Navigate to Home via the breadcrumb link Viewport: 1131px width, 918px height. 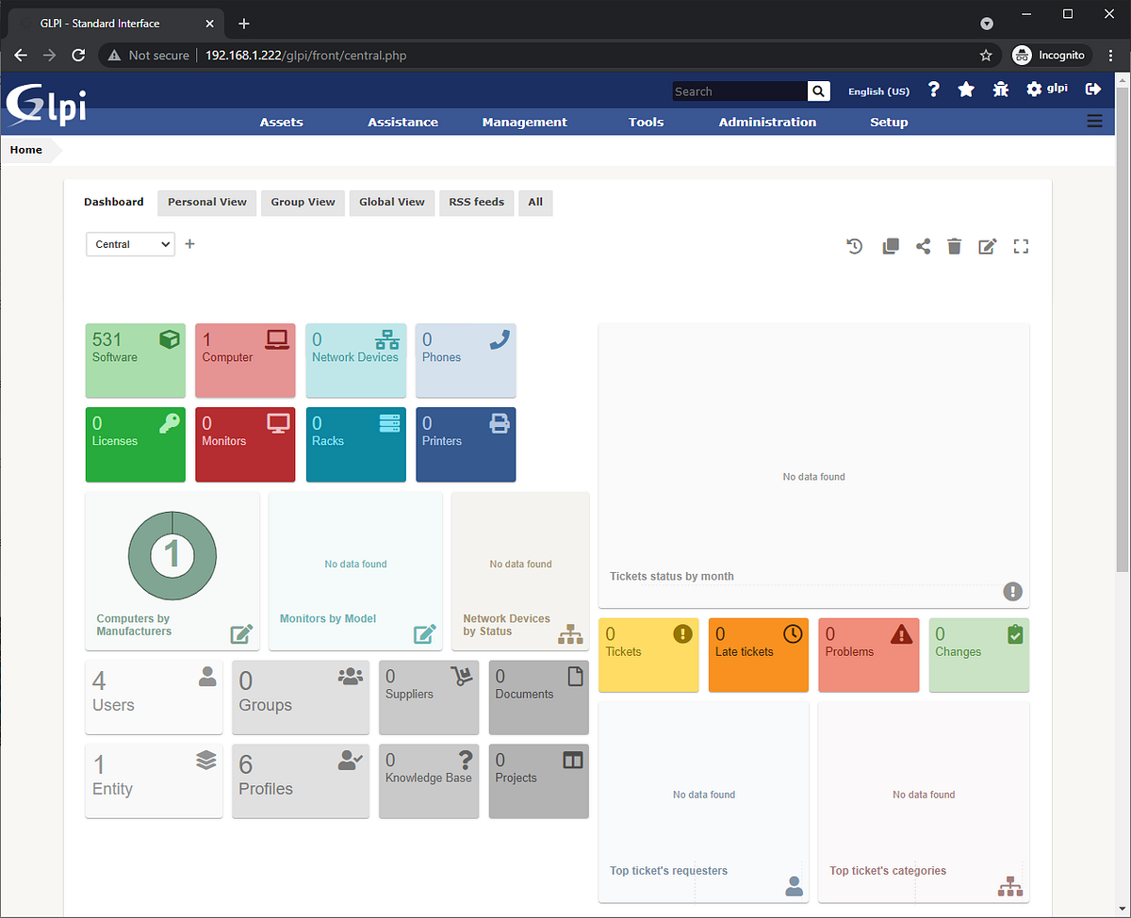25,149
